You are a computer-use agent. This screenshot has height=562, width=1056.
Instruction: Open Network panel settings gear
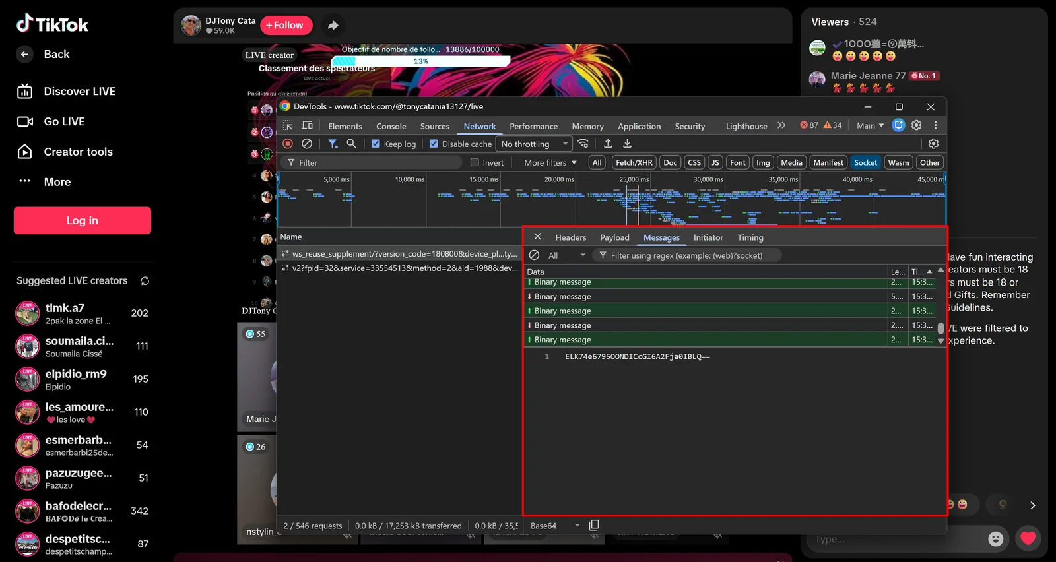[x=933, y=144]
